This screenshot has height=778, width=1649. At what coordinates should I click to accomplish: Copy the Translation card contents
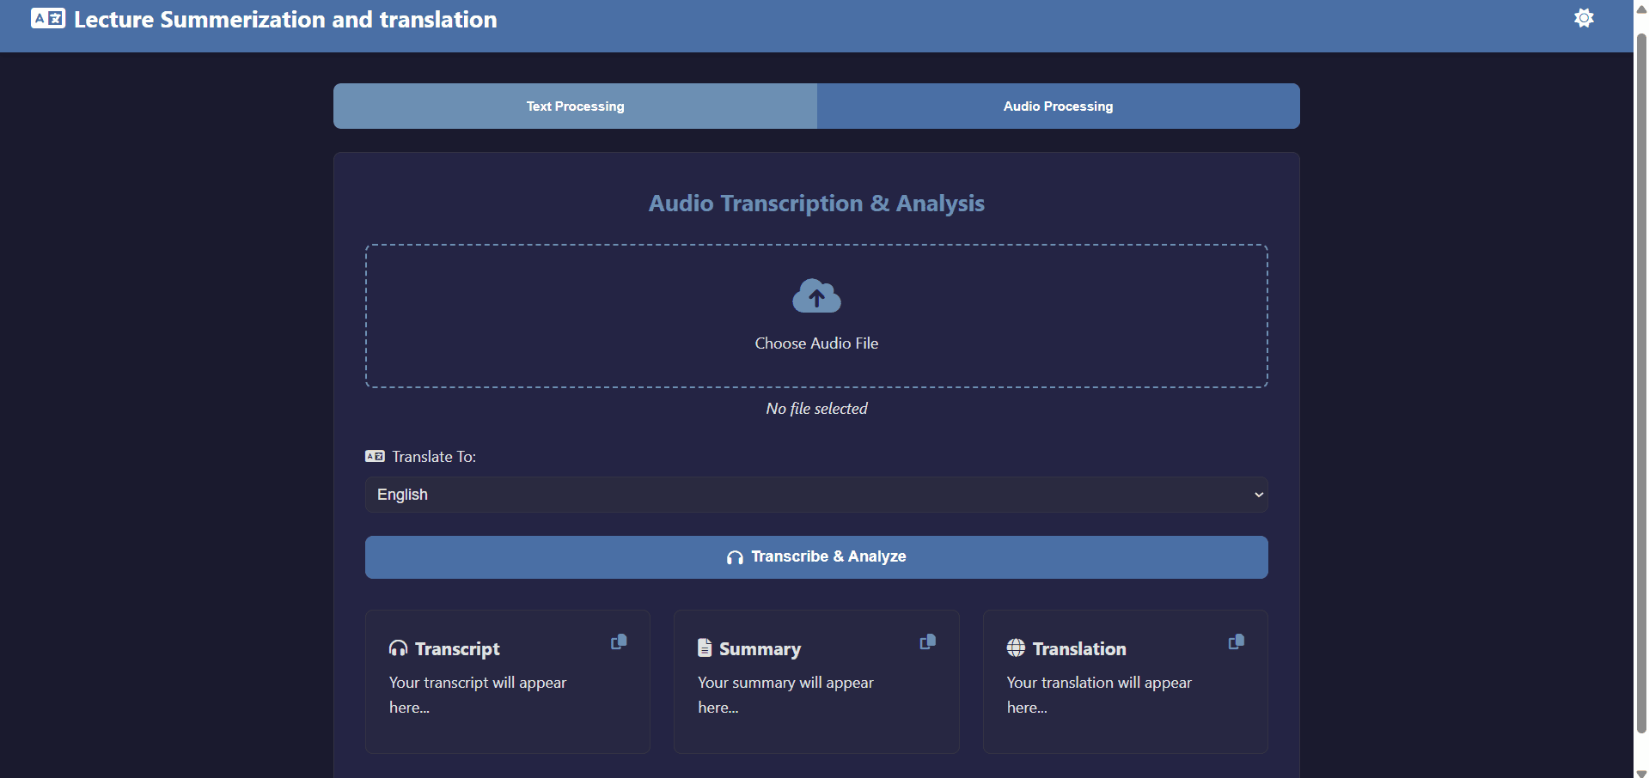[x=1236, y=642]
